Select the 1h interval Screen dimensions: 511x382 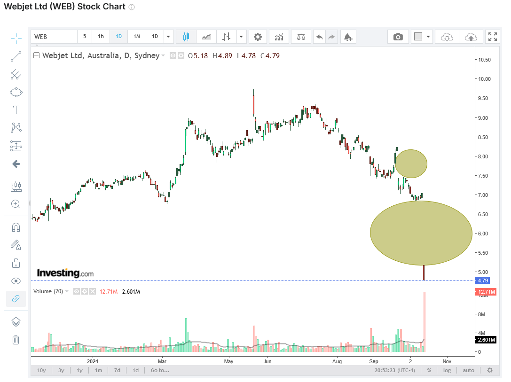101,37
